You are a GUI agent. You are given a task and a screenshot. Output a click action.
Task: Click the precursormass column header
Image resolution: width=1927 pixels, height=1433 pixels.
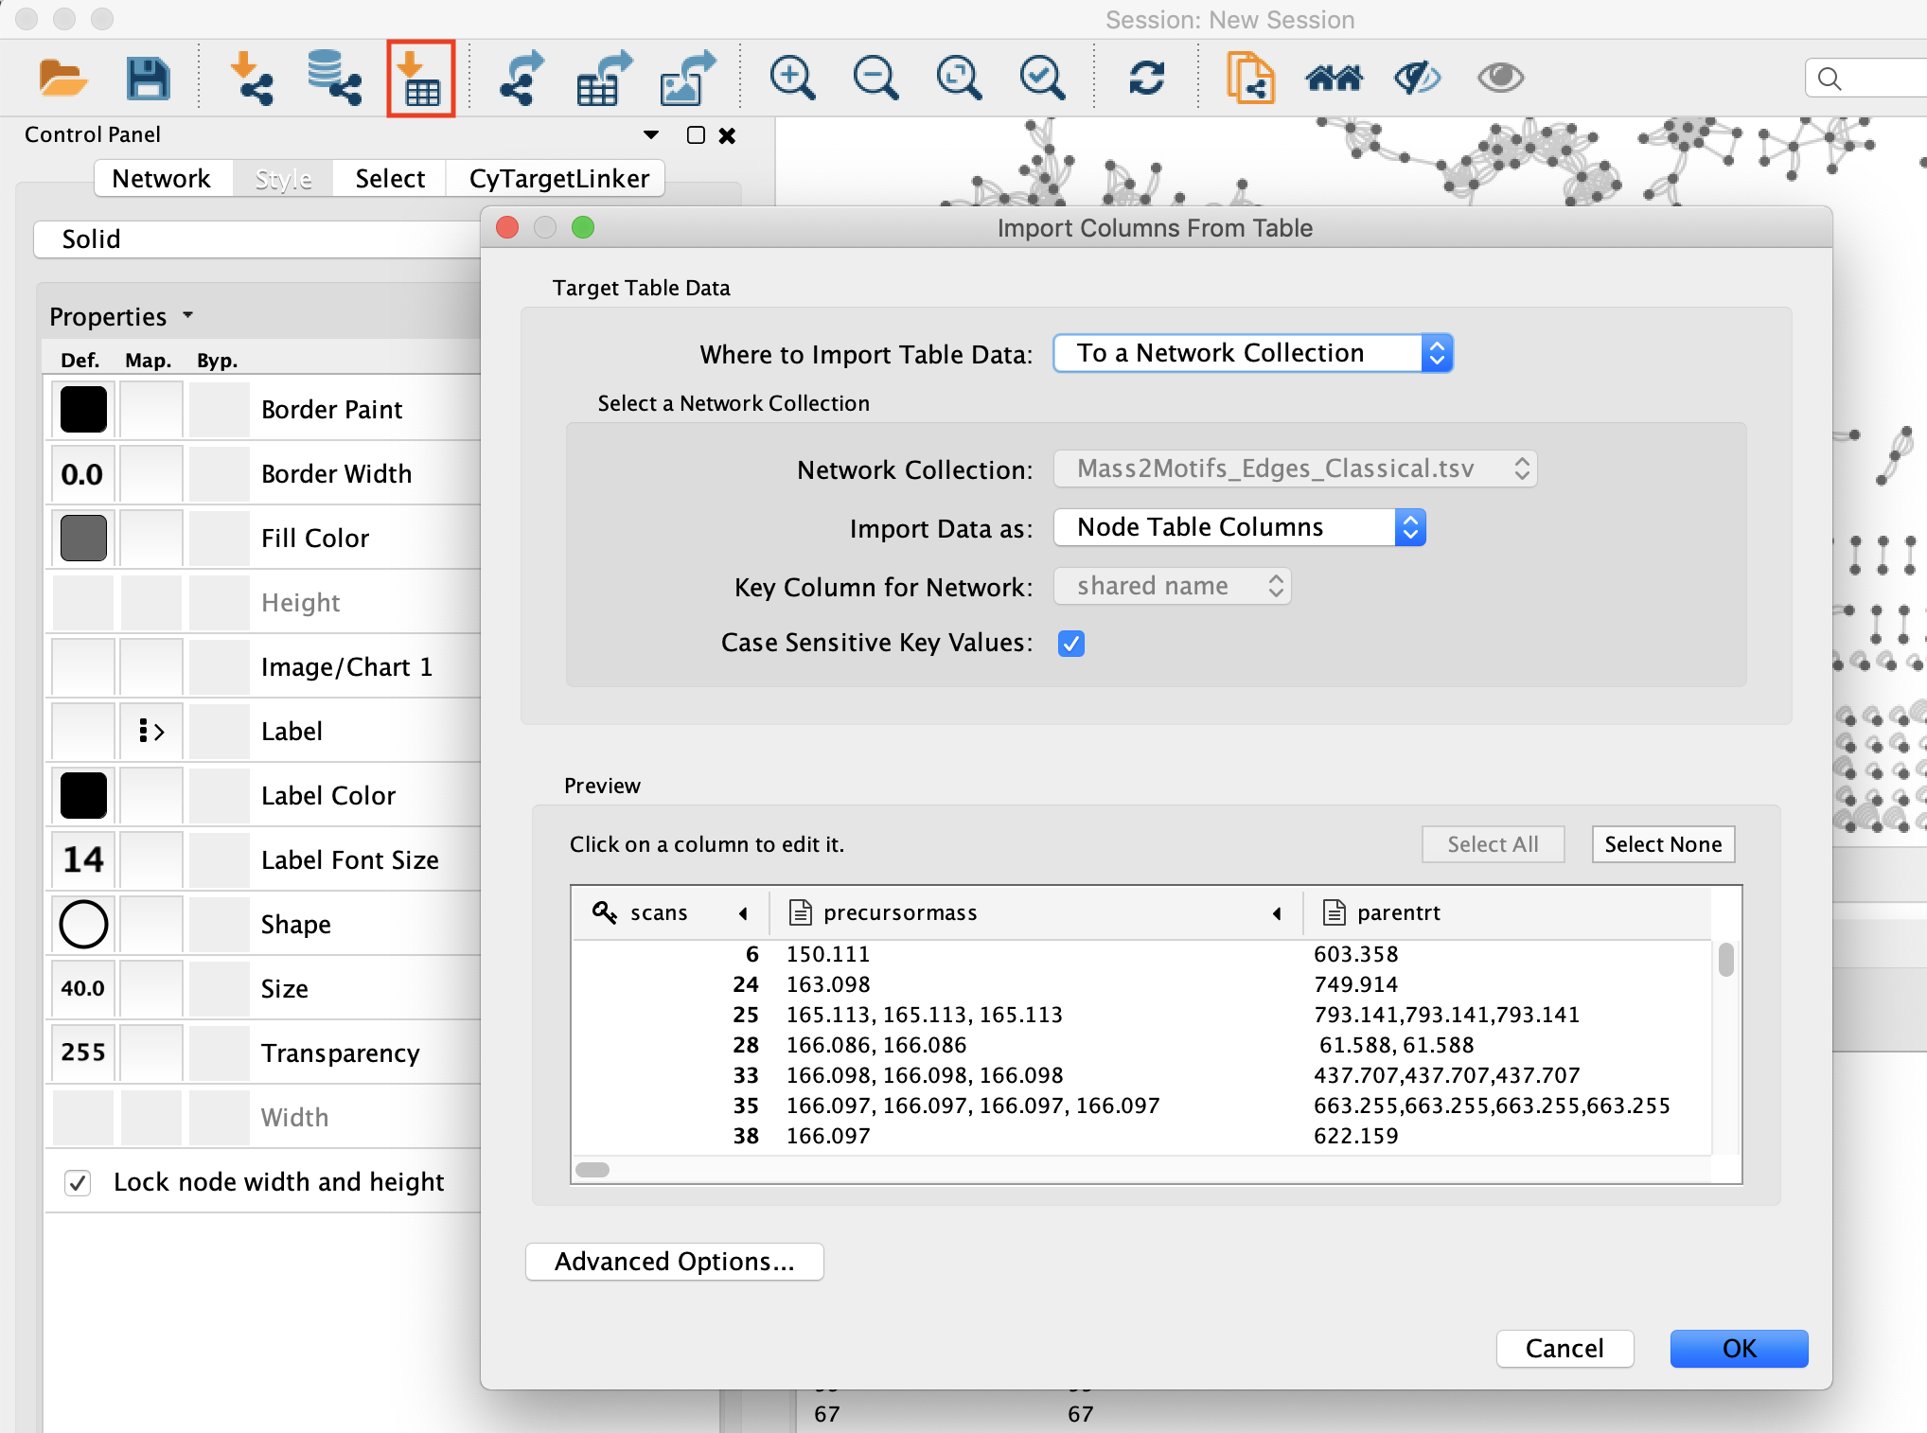click(x=899, y=912)
